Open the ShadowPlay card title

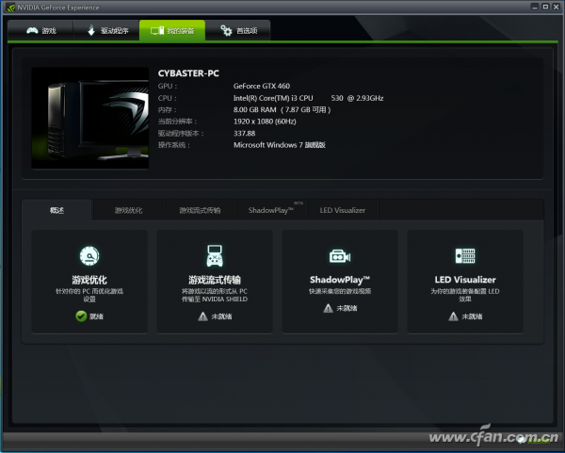click(x=340, y=280)
